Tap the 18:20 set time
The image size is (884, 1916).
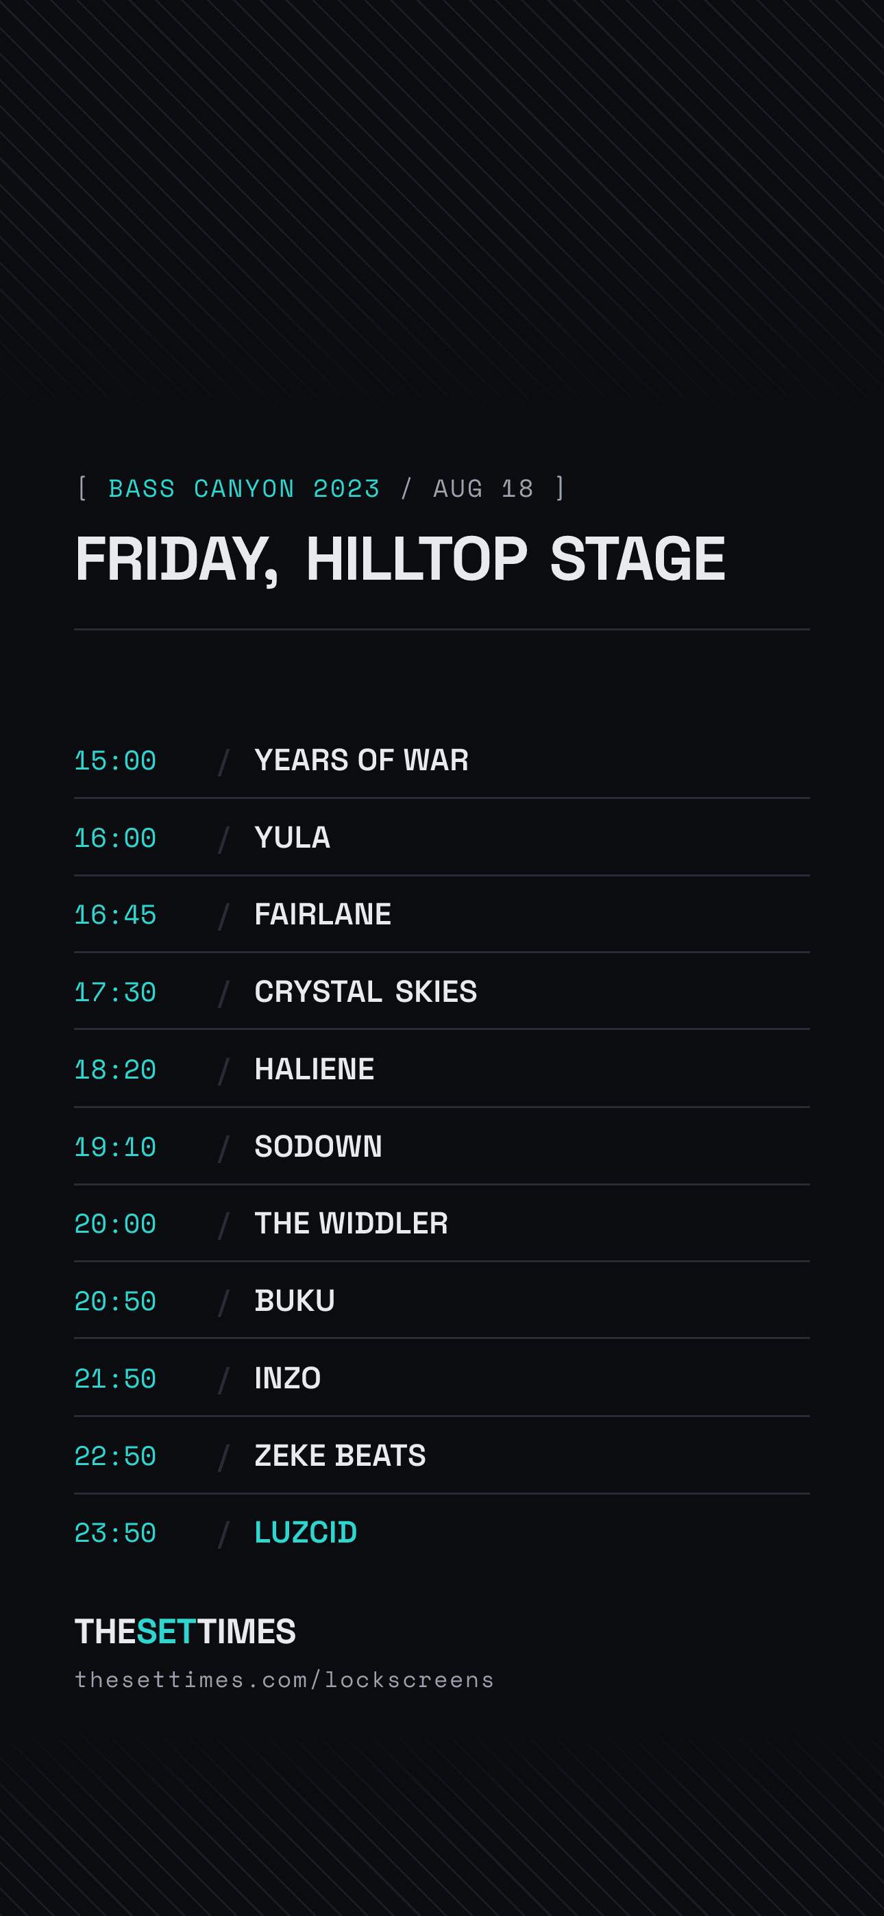coord(115,1070)
